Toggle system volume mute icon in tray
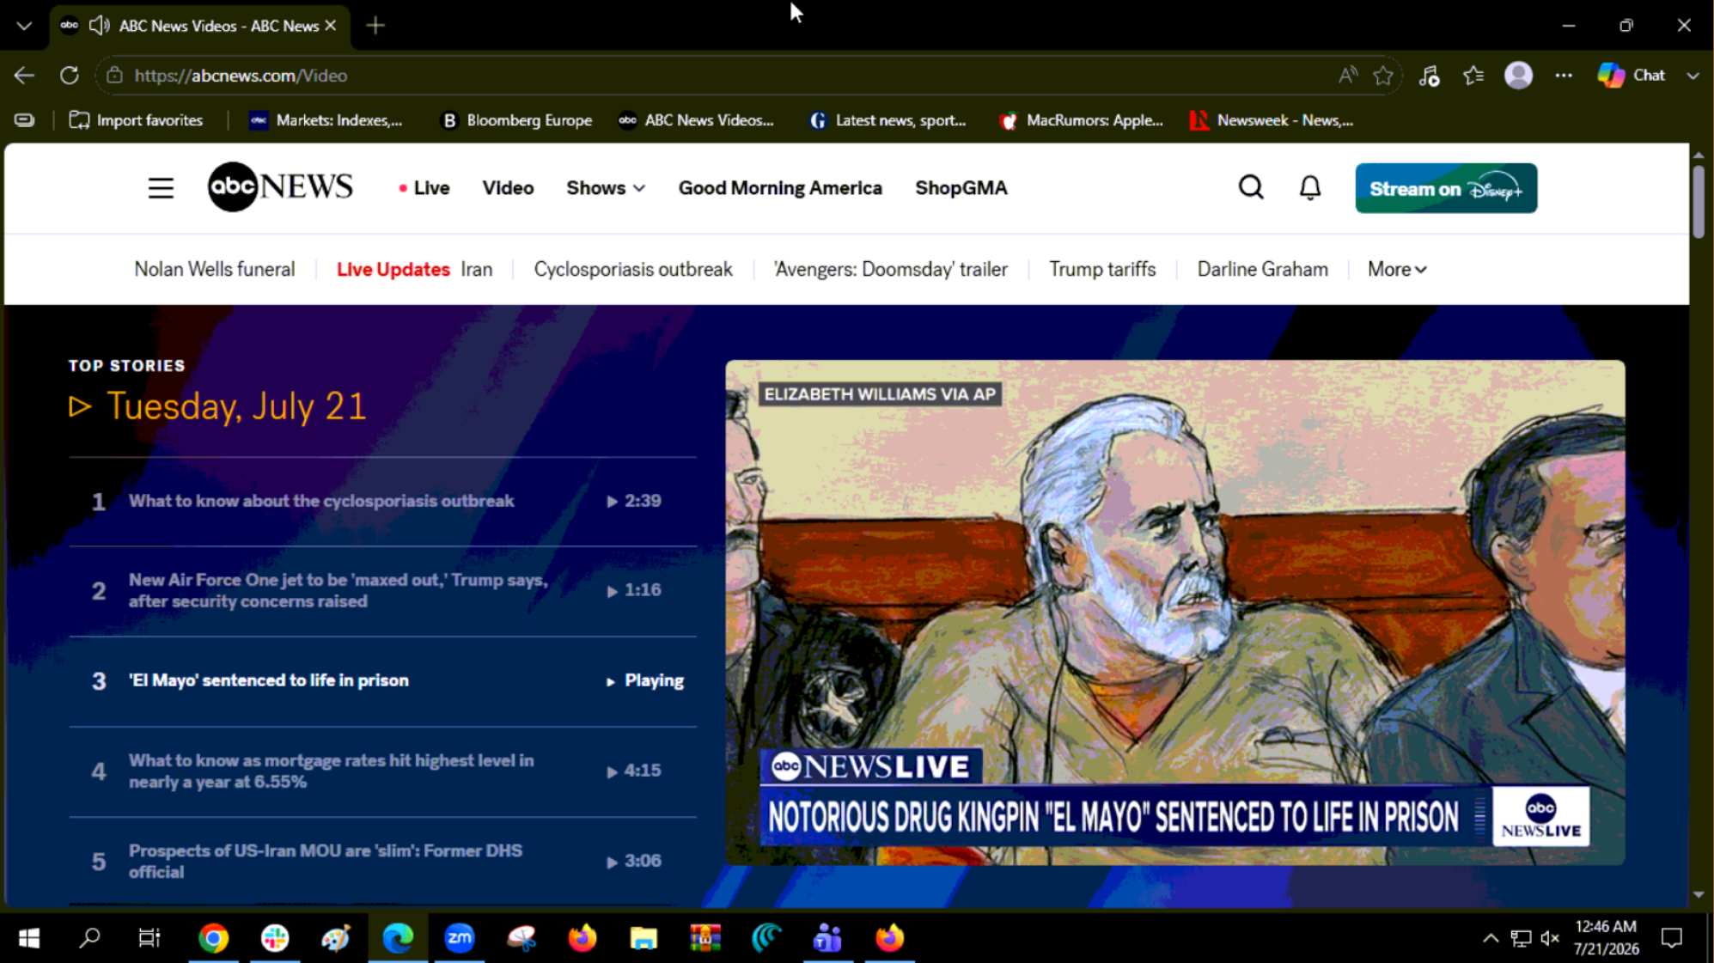The width and height of the screenshot is (1714, 963). click(x=1550, y=938)
